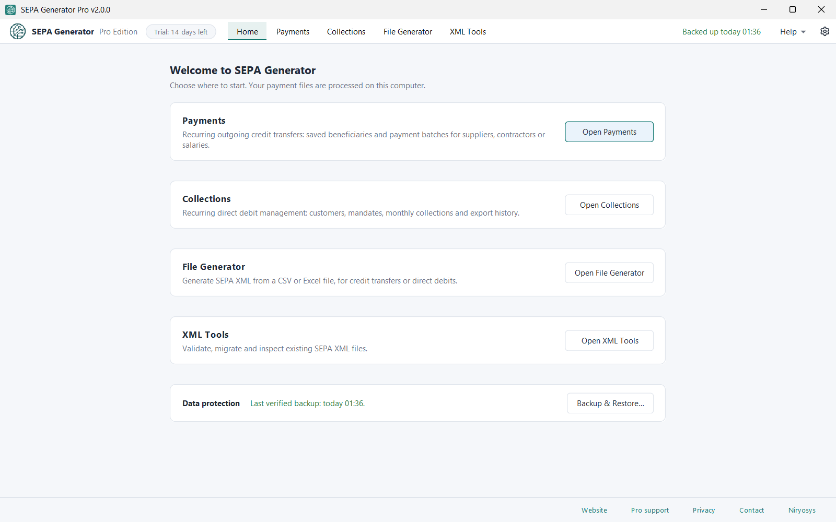Switch to the Payments tab
The image size is (836, 522).
(x=293, y=31)
